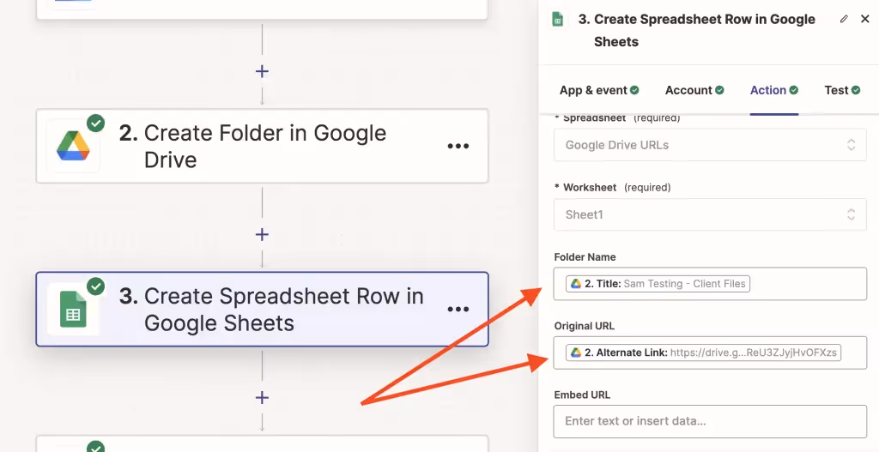
Task: Click the Google Drive icon on step 2
Action: 73,146
